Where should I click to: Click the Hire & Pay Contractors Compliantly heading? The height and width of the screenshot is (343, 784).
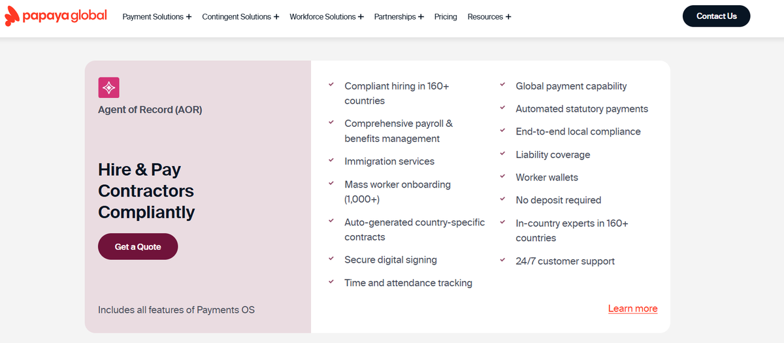[146, 191]
